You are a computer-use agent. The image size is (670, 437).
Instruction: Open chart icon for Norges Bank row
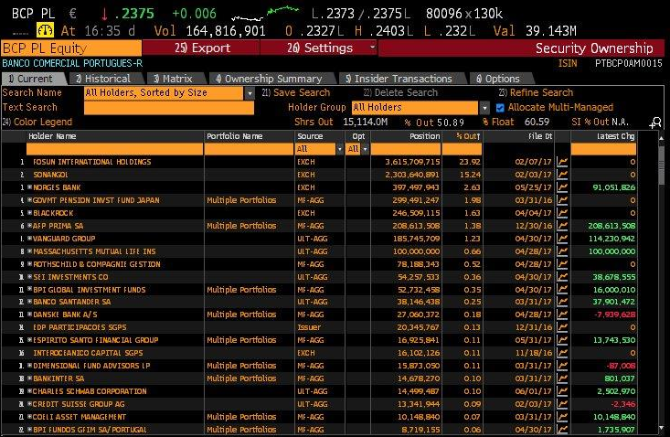pos(562,187)
